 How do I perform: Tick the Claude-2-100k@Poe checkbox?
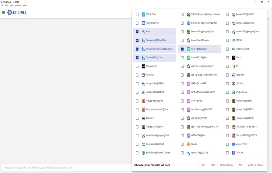point(137,127)
